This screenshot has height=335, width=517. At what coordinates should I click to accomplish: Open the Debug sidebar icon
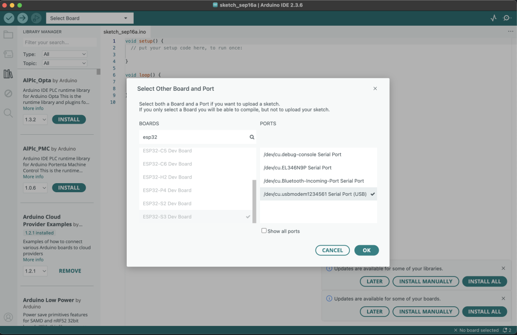tap(8, 93)
